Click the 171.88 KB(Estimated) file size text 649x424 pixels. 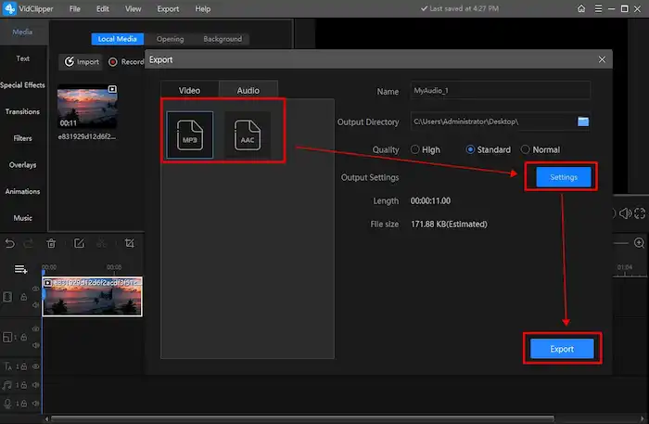(x=449, y=224)
